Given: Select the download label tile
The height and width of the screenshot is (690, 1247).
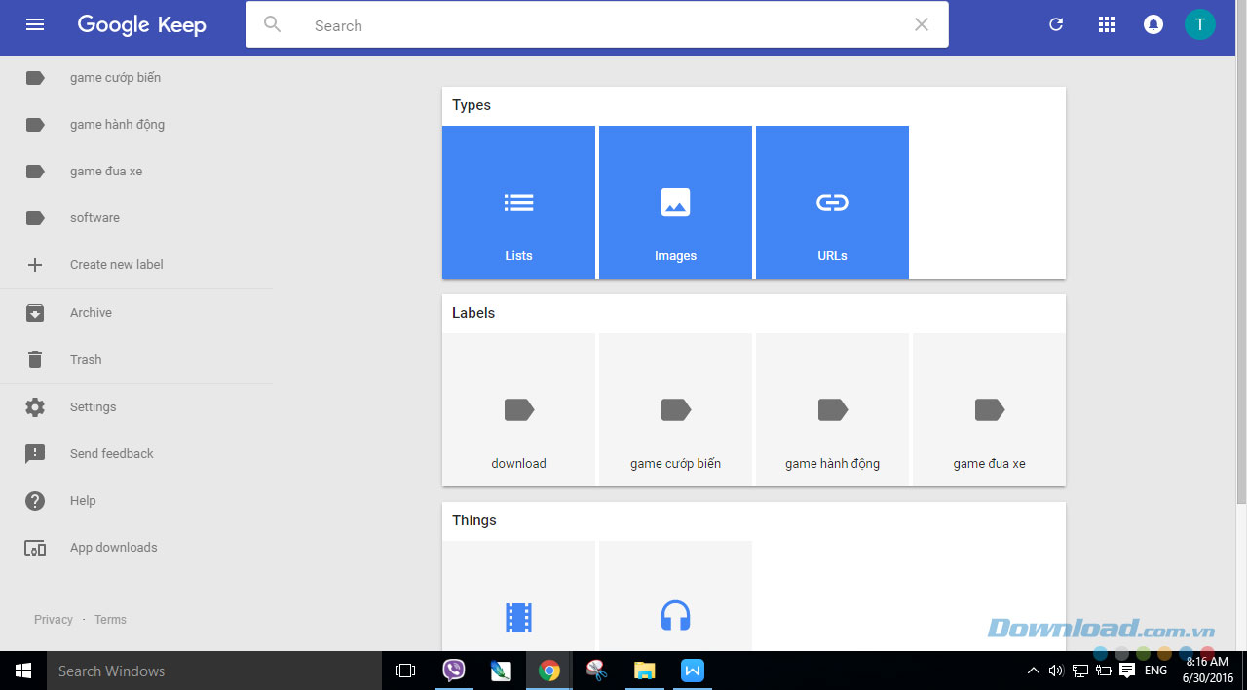Looking at the screenshot, I should coord(518,410).
